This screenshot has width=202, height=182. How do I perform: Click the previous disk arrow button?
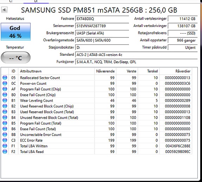(4, 10)
